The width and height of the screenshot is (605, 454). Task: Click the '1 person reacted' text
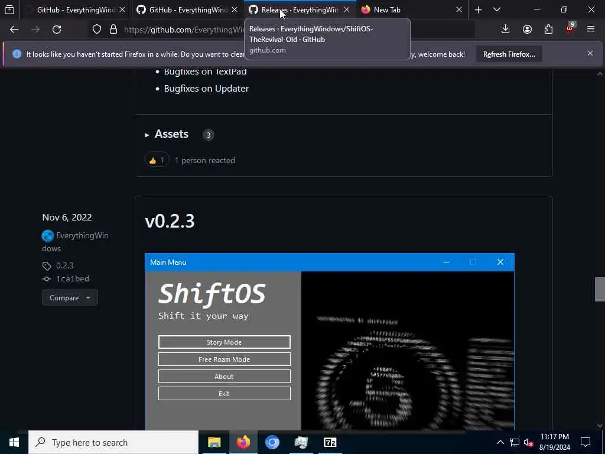(x=204, y=160)
